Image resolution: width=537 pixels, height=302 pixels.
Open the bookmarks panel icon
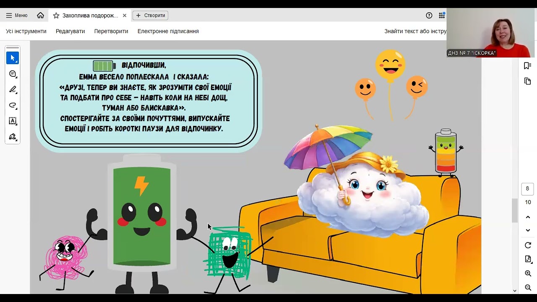click(528, 65)
